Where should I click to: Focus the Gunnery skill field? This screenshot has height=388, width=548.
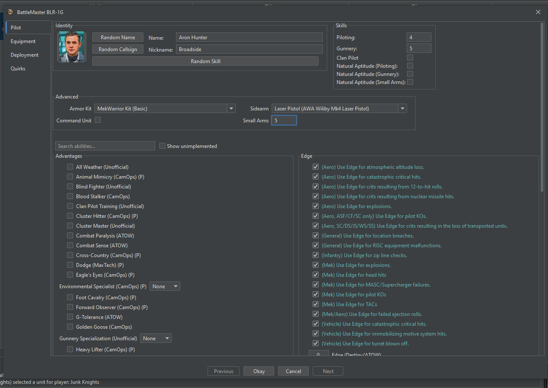[419, 49]
